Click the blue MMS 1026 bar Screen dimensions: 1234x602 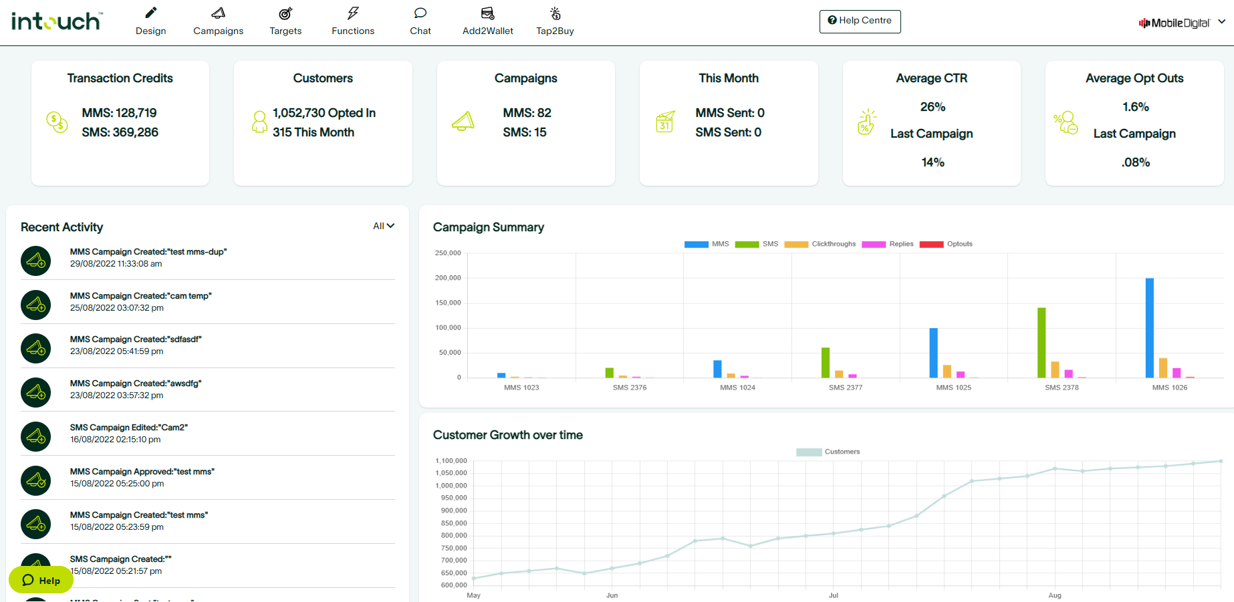(1150, 328)
